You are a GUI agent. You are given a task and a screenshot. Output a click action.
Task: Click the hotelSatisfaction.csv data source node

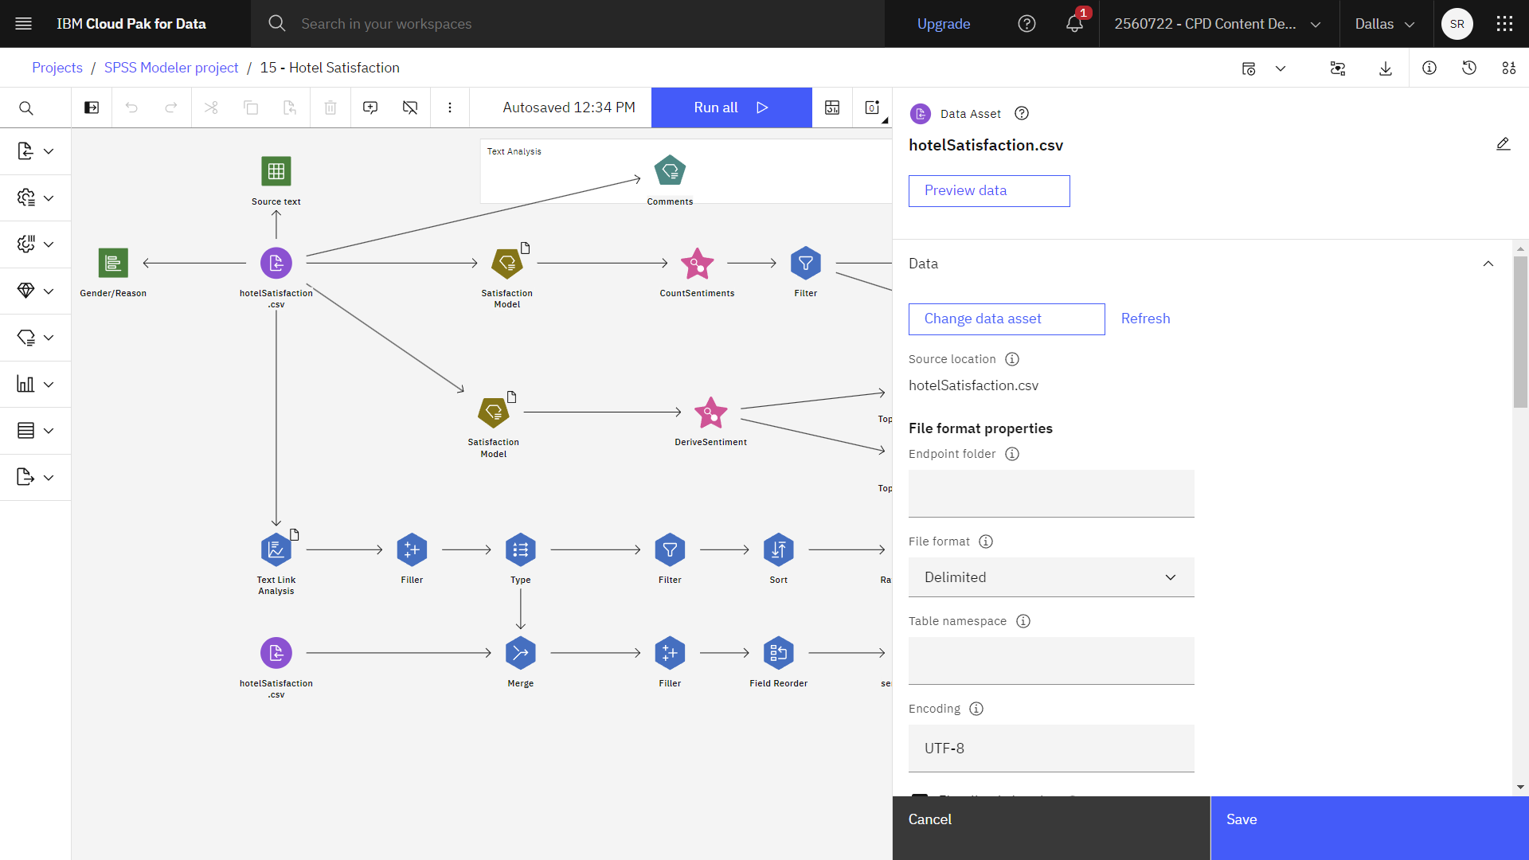pyautogui.click(x=276, y=263)
